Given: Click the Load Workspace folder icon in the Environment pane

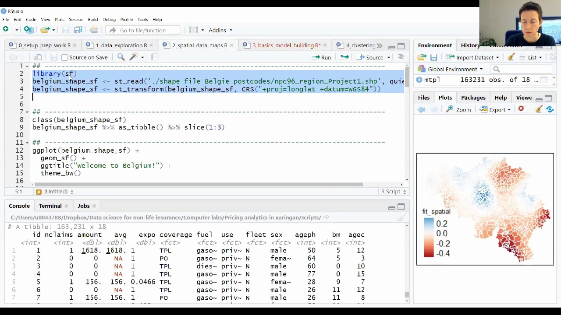Looking at the screenshot, I should [x=422, y=57].
